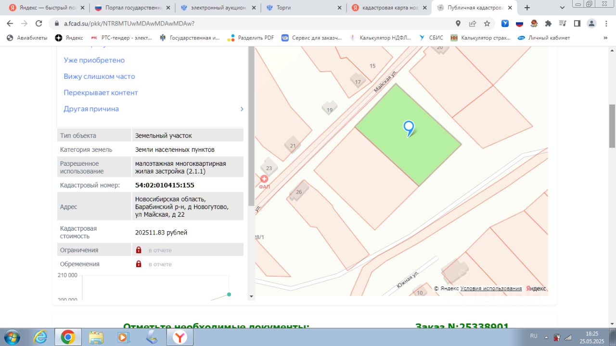
Task: Click the location pin icon in address bar
Action: pos(458,23)
